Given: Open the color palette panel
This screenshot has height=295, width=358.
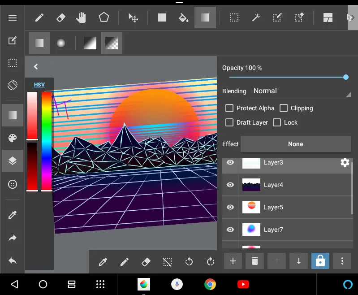Looking at the screenshot, I should pos(13,138).
